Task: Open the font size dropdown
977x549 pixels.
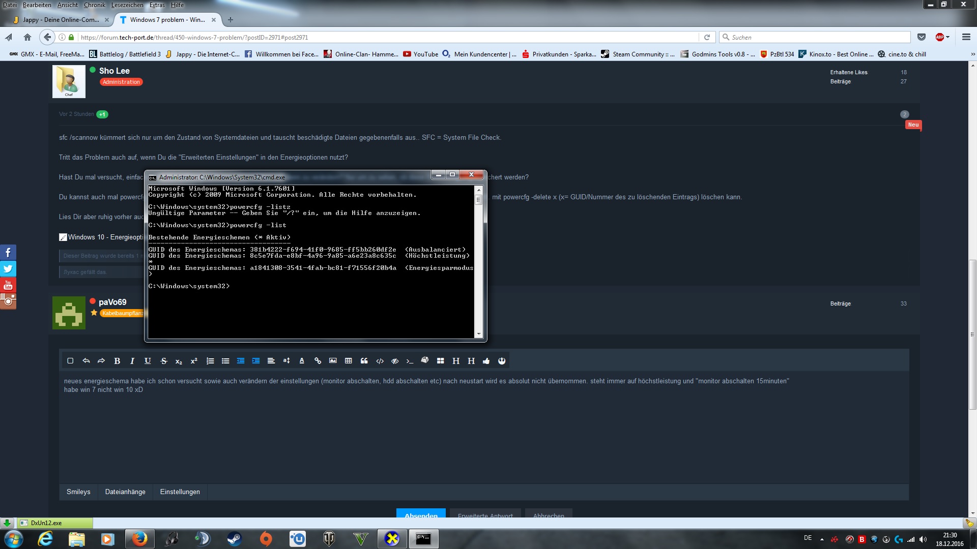Action: click(x=286, y=361)
